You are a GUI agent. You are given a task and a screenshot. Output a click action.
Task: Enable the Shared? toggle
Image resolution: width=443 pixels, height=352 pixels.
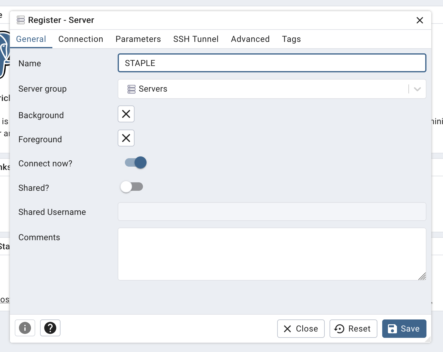[132, 187]
